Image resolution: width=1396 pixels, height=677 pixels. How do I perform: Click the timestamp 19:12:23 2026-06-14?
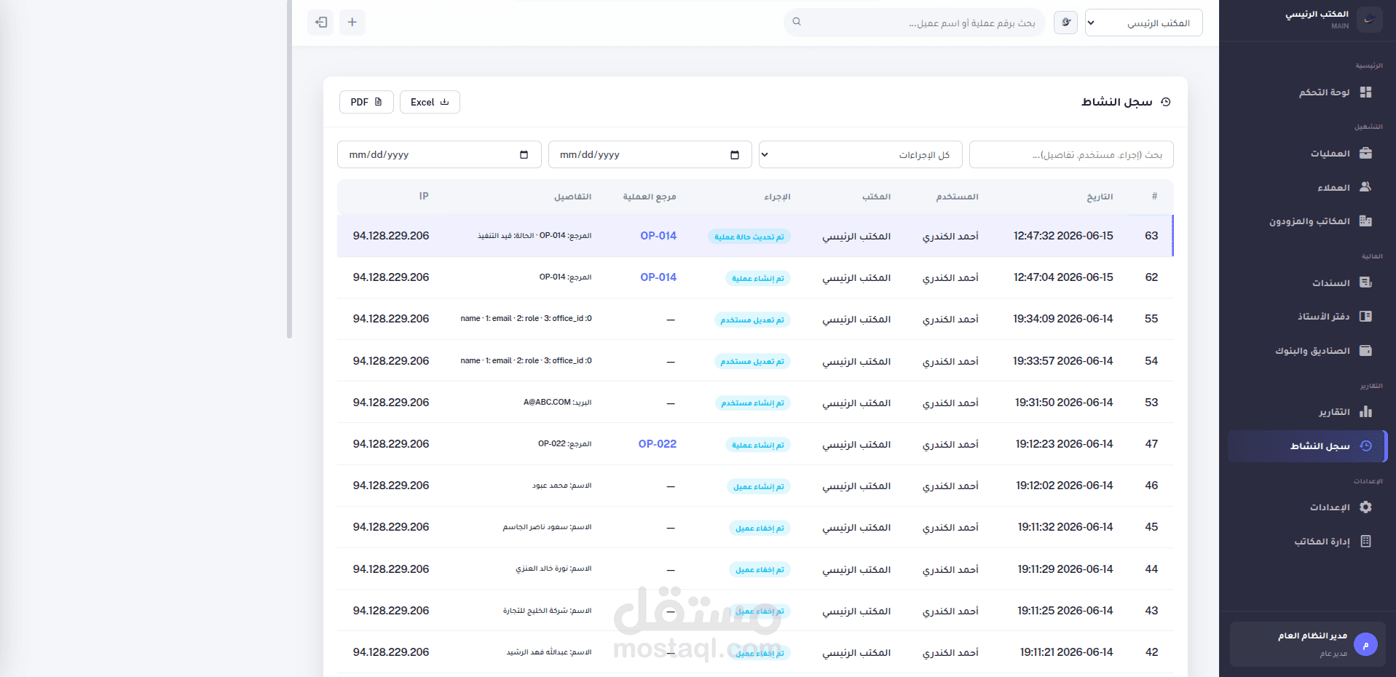(1064, 444)
